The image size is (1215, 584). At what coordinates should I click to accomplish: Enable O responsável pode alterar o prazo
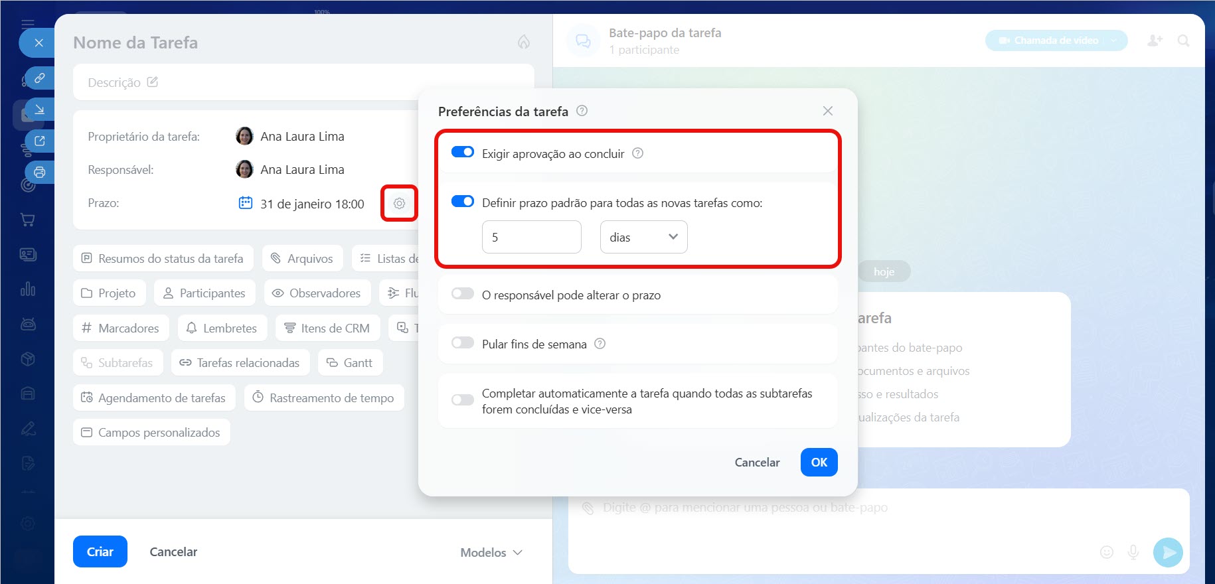(x=463, y=294)
